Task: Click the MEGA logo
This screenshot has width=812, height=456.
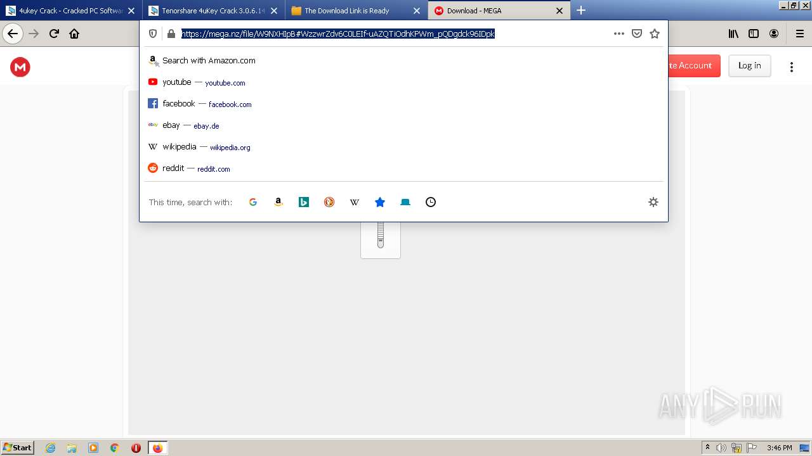Action: (20, 67)
